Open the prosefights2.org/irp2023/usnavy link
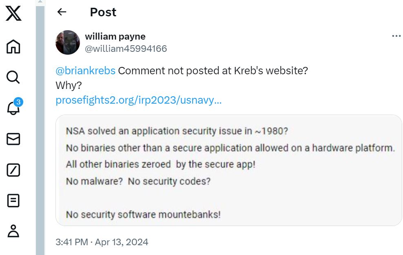Image resolution: width=403 pixels, height=255 pixels. (x=138, y=100)
